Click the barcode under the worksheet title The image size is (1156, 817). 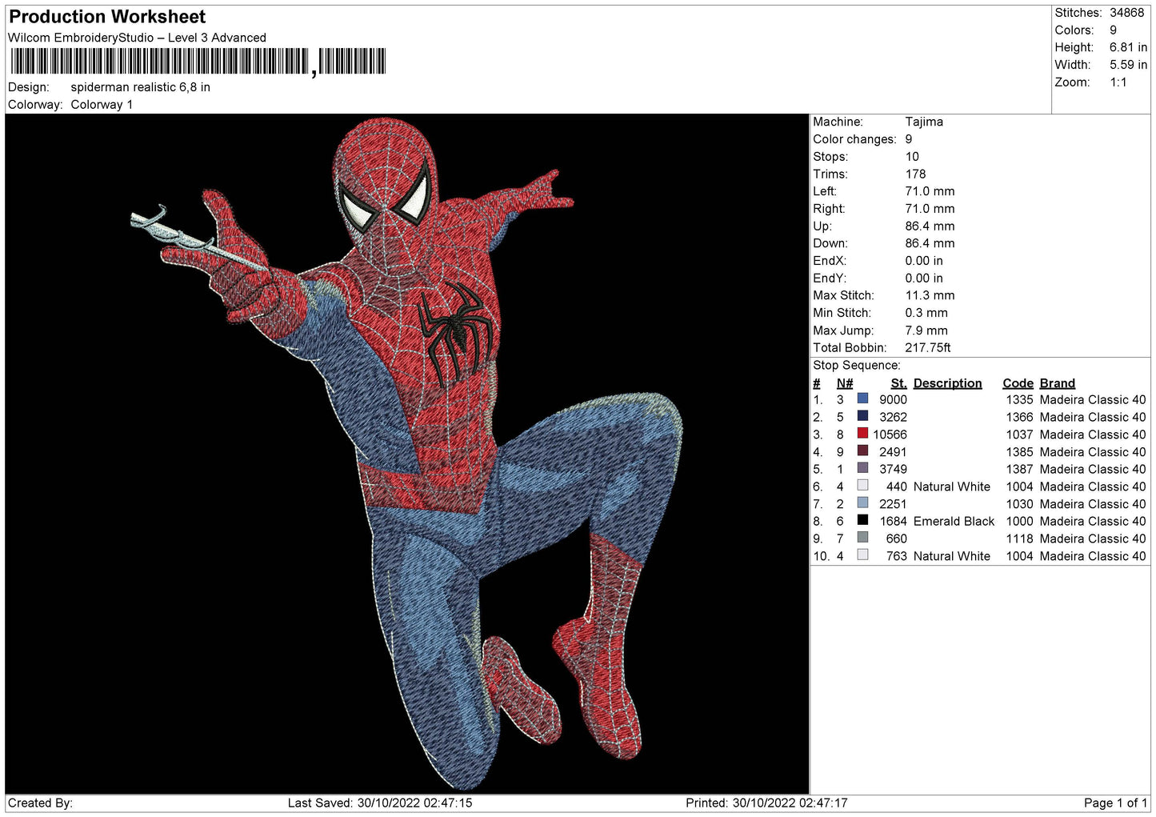[x=198, y=62]
